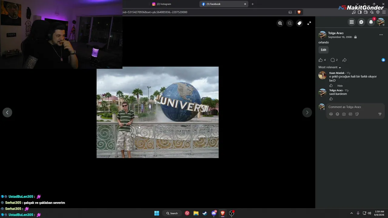The width and height of the screenshot is (388, 218).
Task: Hide Kaan Maslak's comment
Action: click(x=340, y=86)
